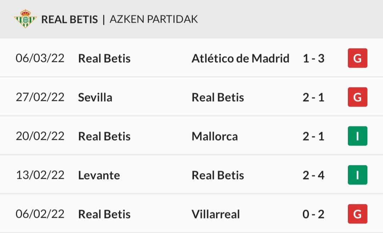Screen dimensions: 383x233
Task: Click the green I badge on Levante row
Action: click(357, 175)
